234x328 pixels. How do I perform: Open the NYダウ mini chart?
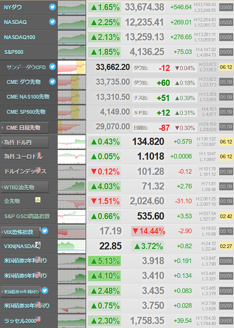tap(72, 8)
